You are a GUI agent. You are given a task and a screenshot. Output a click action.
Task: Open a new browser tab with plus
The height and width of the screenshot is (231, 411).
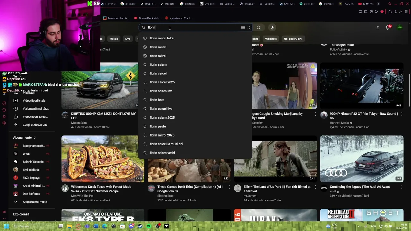(x=378, y=4)
